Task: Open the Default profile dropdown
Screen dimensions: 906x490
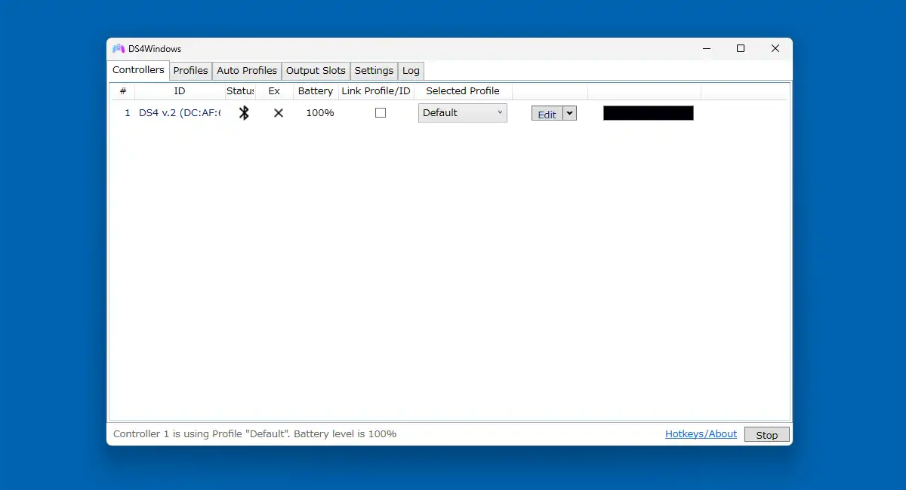Action: pos(463,113)
